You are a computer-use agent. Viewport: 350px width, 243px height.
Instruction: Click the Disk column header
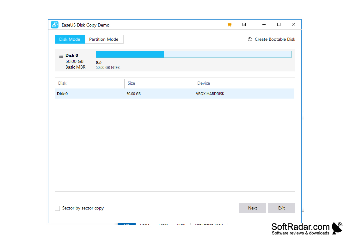pos(62,83)
